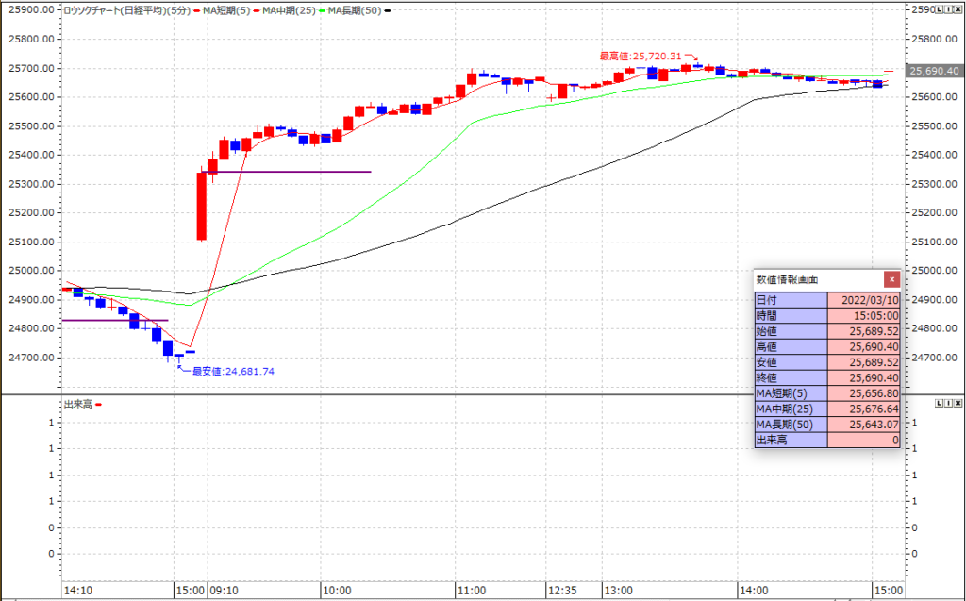The image size is (966, 601).
Task: Click the 出来高 legend label in the volume panel
Action: pyautogui.click(x=78, y=405)
